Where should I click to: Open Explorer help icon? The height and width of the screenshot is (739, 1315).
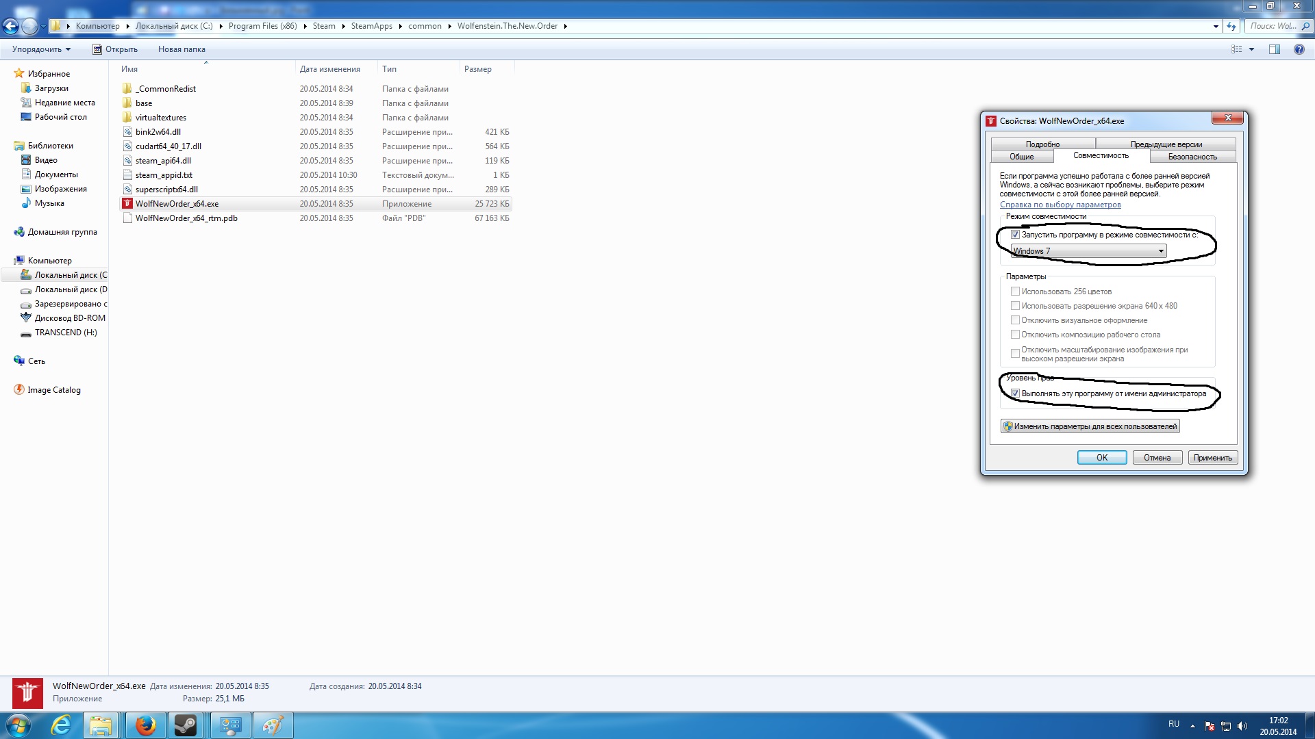click(1299, 49)
